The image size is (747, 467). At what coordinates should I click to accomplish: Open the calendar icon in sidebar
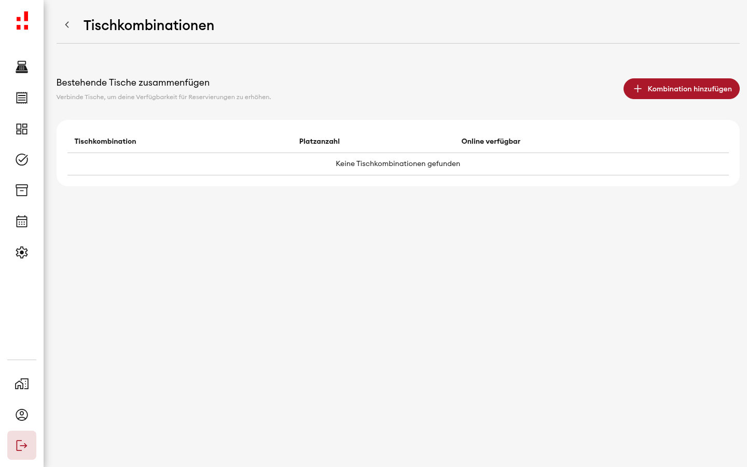[x=22, y=222]
